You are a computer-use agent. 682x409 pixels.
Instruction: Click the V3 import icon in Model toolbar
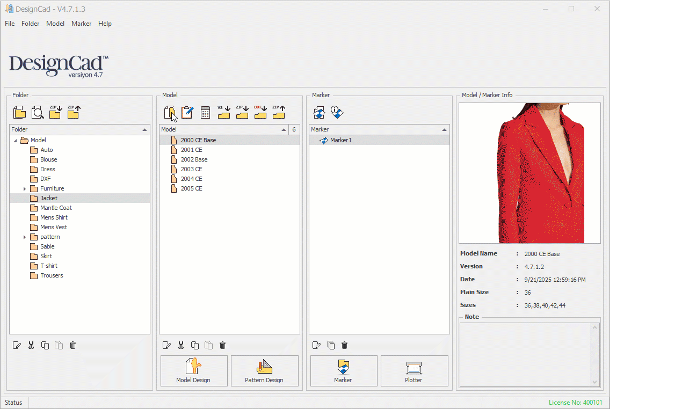click(223, 112)
